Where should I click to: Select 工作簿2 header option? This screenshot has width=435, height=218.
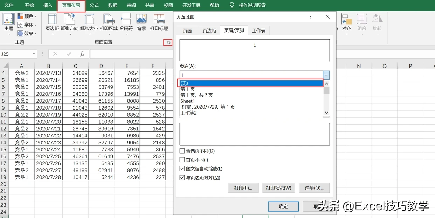pos(251,113)
